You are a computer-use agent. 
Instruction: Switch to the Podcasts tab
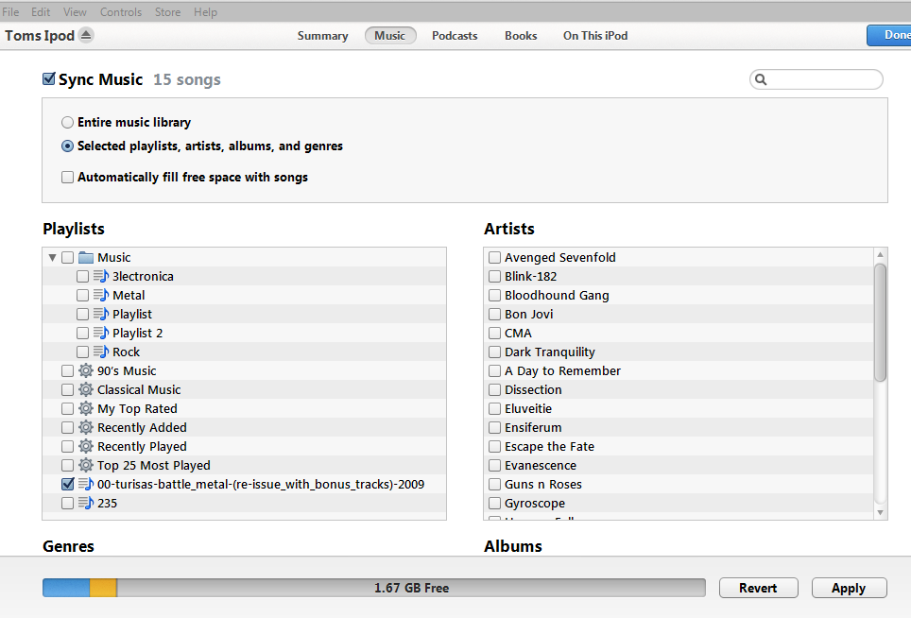point(455,35)
